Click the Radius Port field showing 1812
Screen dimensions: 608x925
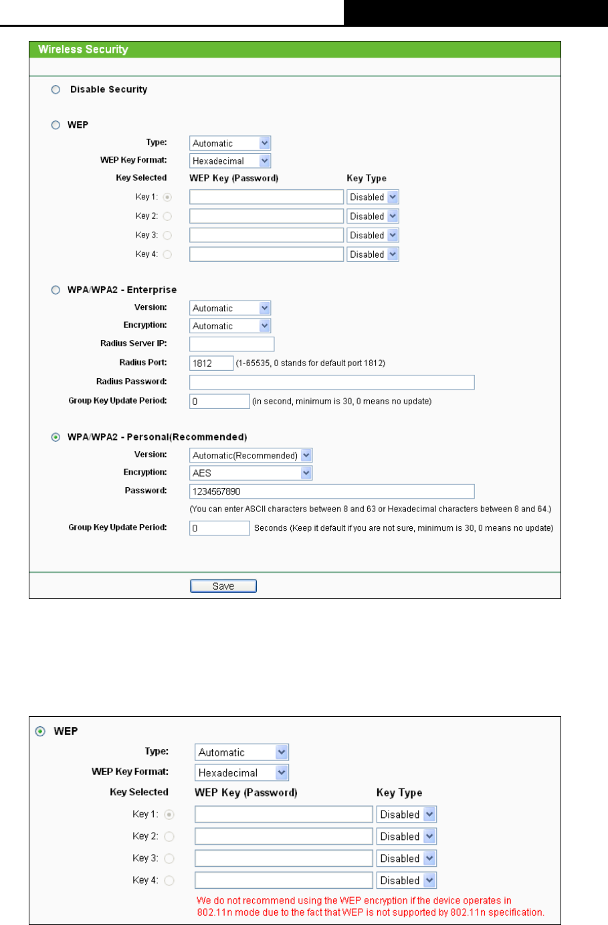211,363
